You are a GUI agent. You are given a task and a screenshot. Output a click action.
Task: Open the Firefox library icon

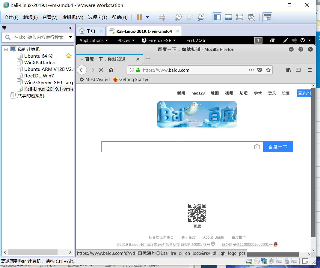pyautogui.click(x=288, y=70)
